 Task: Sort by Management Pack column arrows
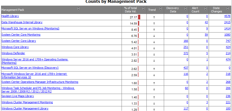79,9
